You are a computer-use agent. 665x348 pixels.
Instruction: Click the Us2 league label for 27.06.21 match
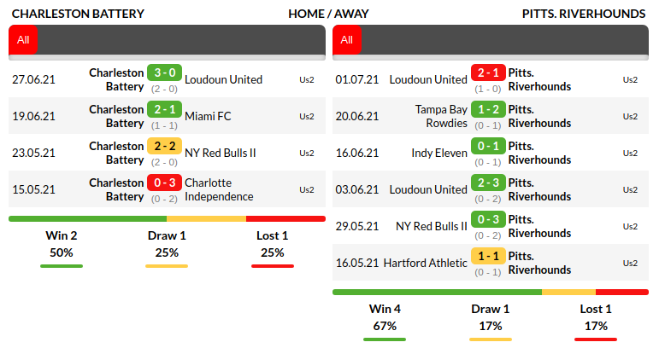click(307, 79)
